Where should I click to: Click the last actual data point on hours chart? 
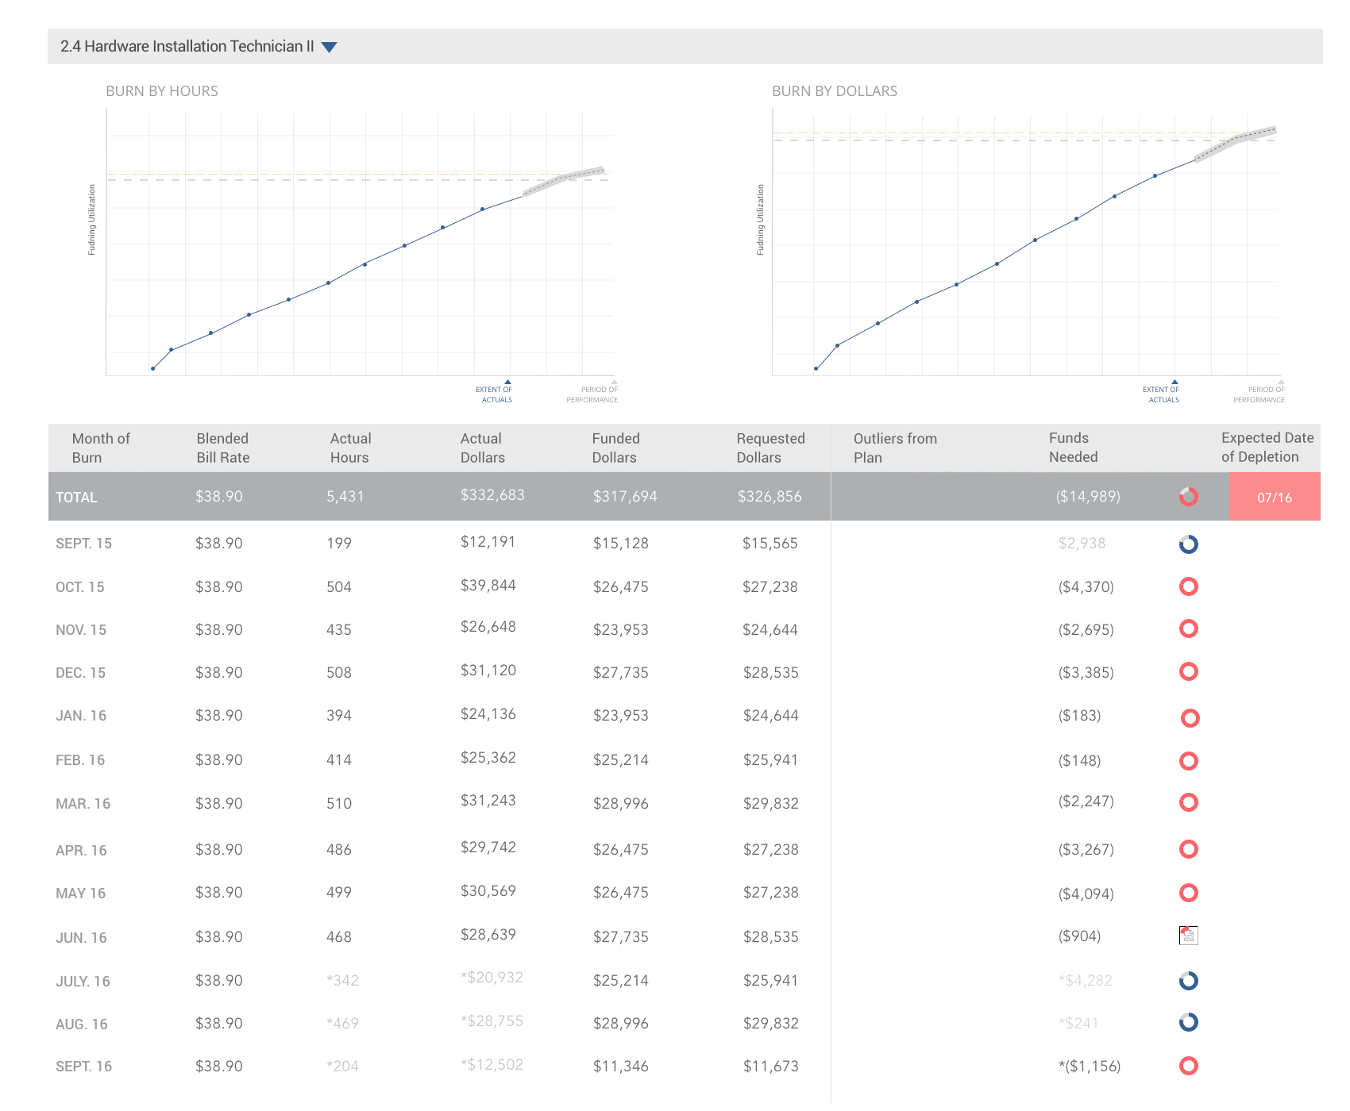(482, 210)
